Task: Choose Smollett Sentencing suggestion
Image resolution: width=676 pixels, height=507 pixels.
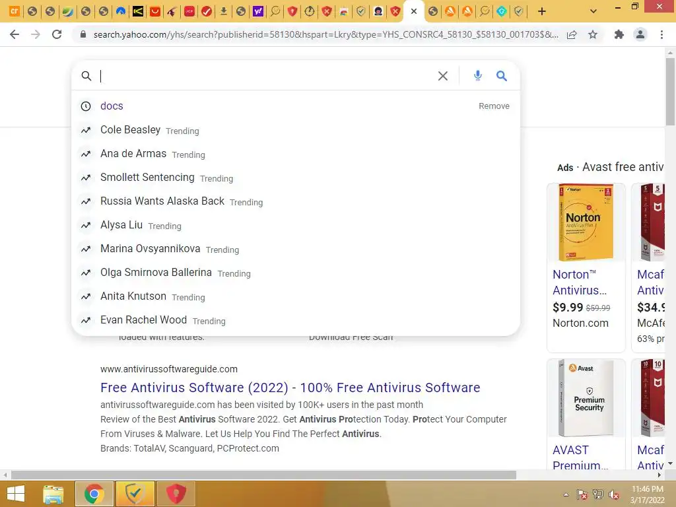Action: 296,177
